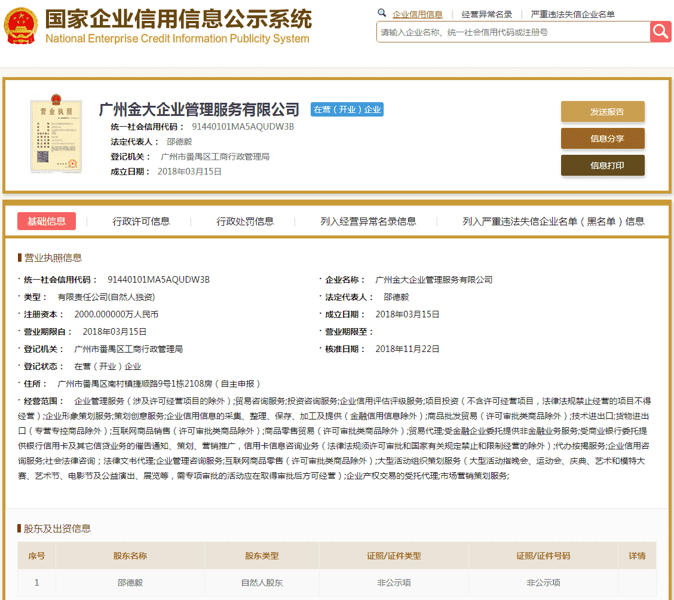Open the 行政许可信息 tab
Image resolution: width=674 pixels, height=600 pixels.
tap(141, 221)
